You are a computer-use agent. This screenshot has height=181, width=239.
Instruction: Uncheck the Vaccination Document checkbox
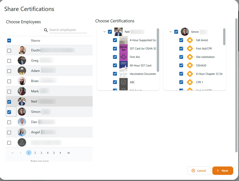pyautogui.click(x=115, y=74)
